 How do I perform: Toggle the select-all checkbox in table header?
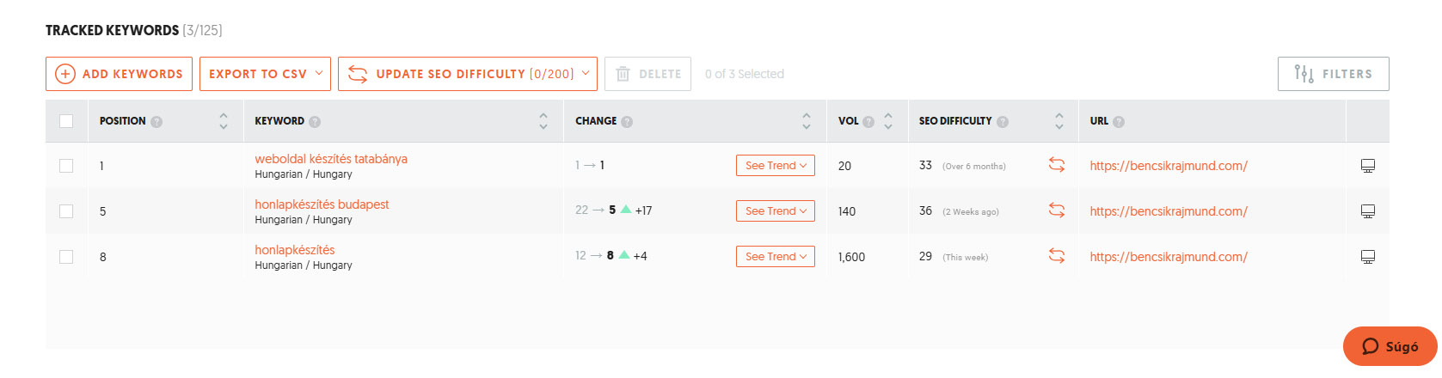click(x=66, y=121)
